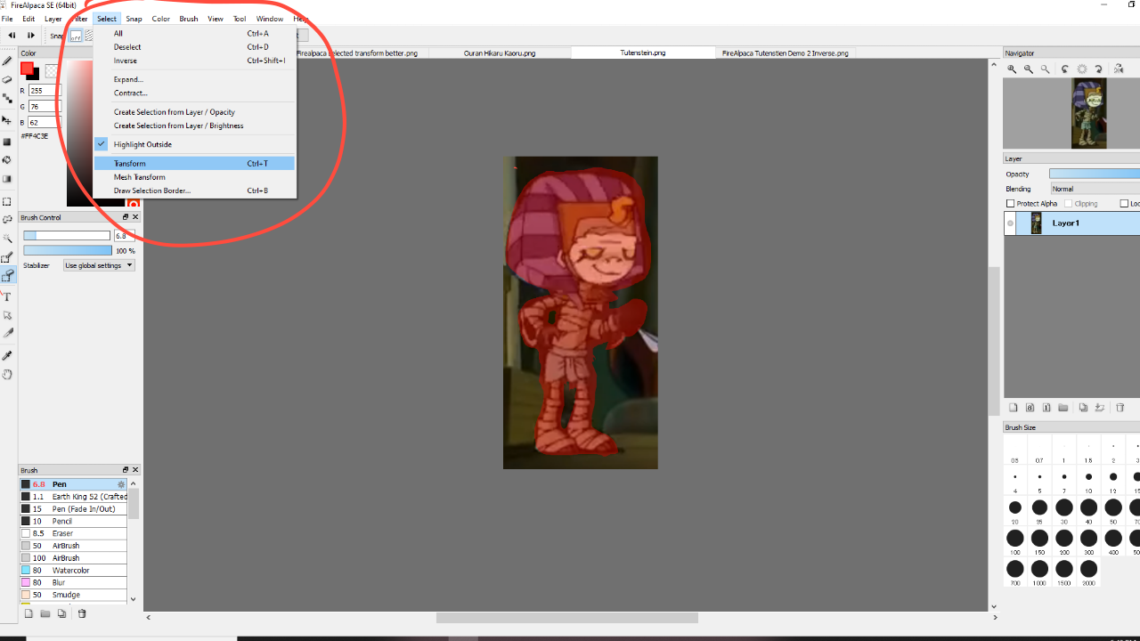Duplicate the current layer

1083,408
